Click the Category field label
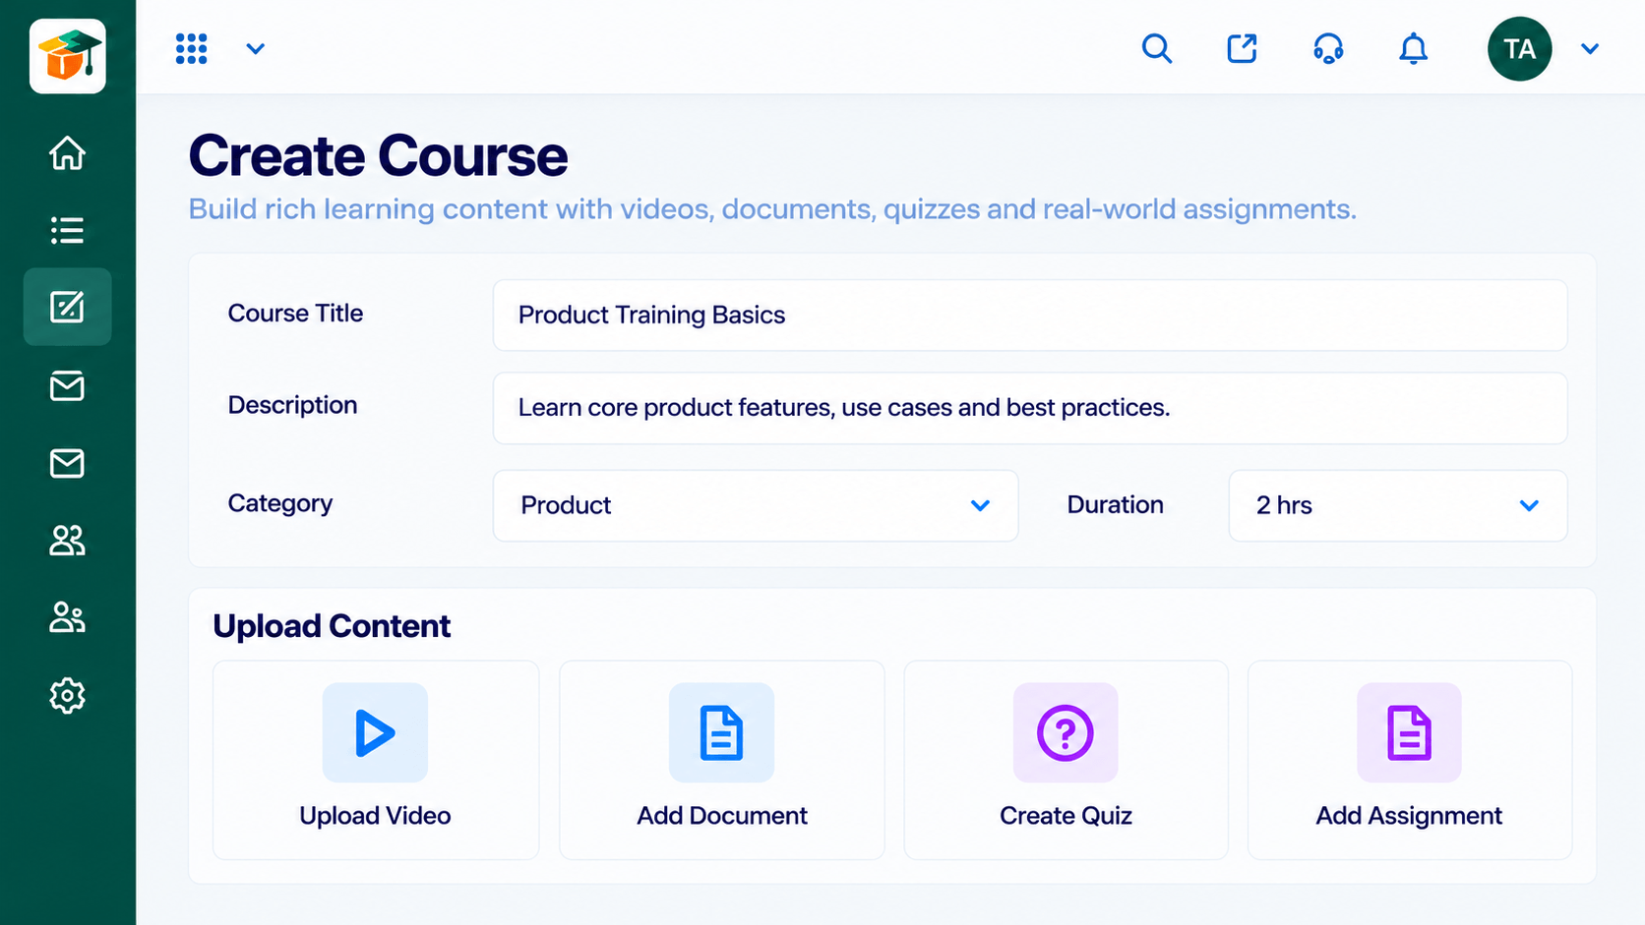This screenshot has width=1645, height=925. (280, 503)
